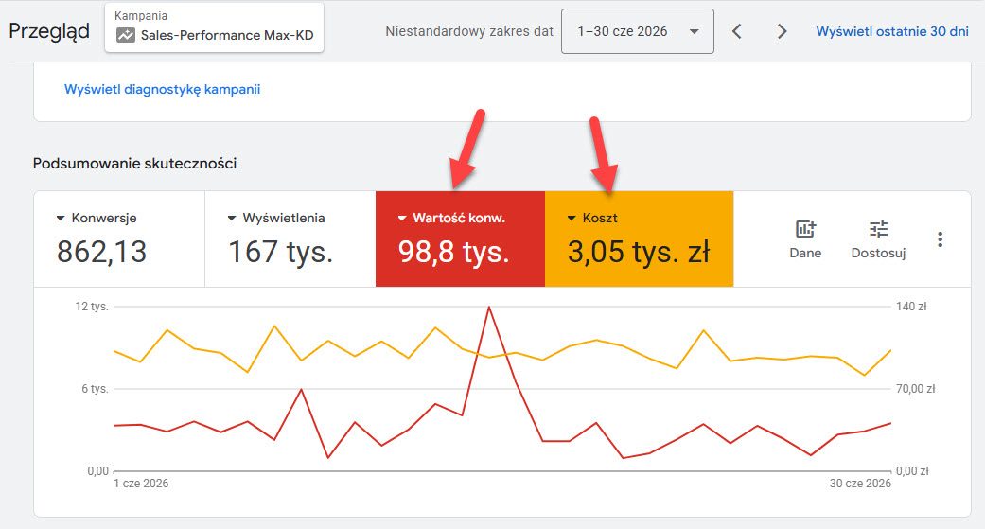This screenshot has width=985, height=529.
Task: Select the red 98,8 tys. scorecard
Action: pyautogui.click(x=460, y=239)
